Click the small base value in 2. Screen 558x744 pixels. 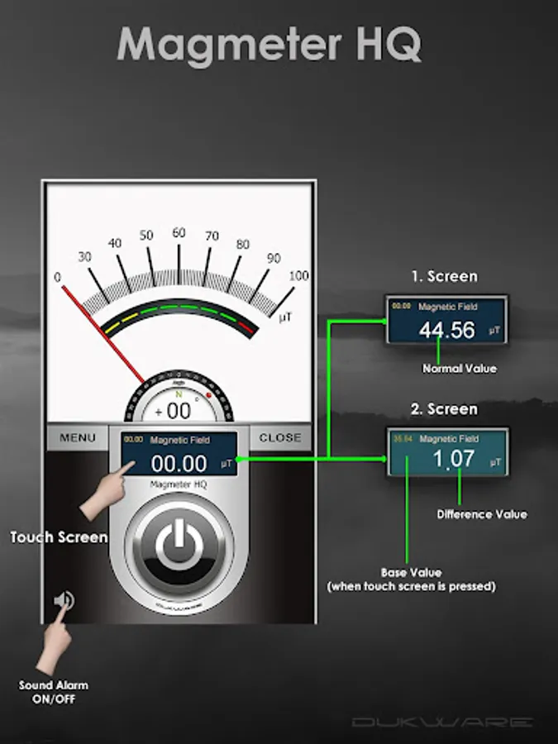[x=403, y=439]
